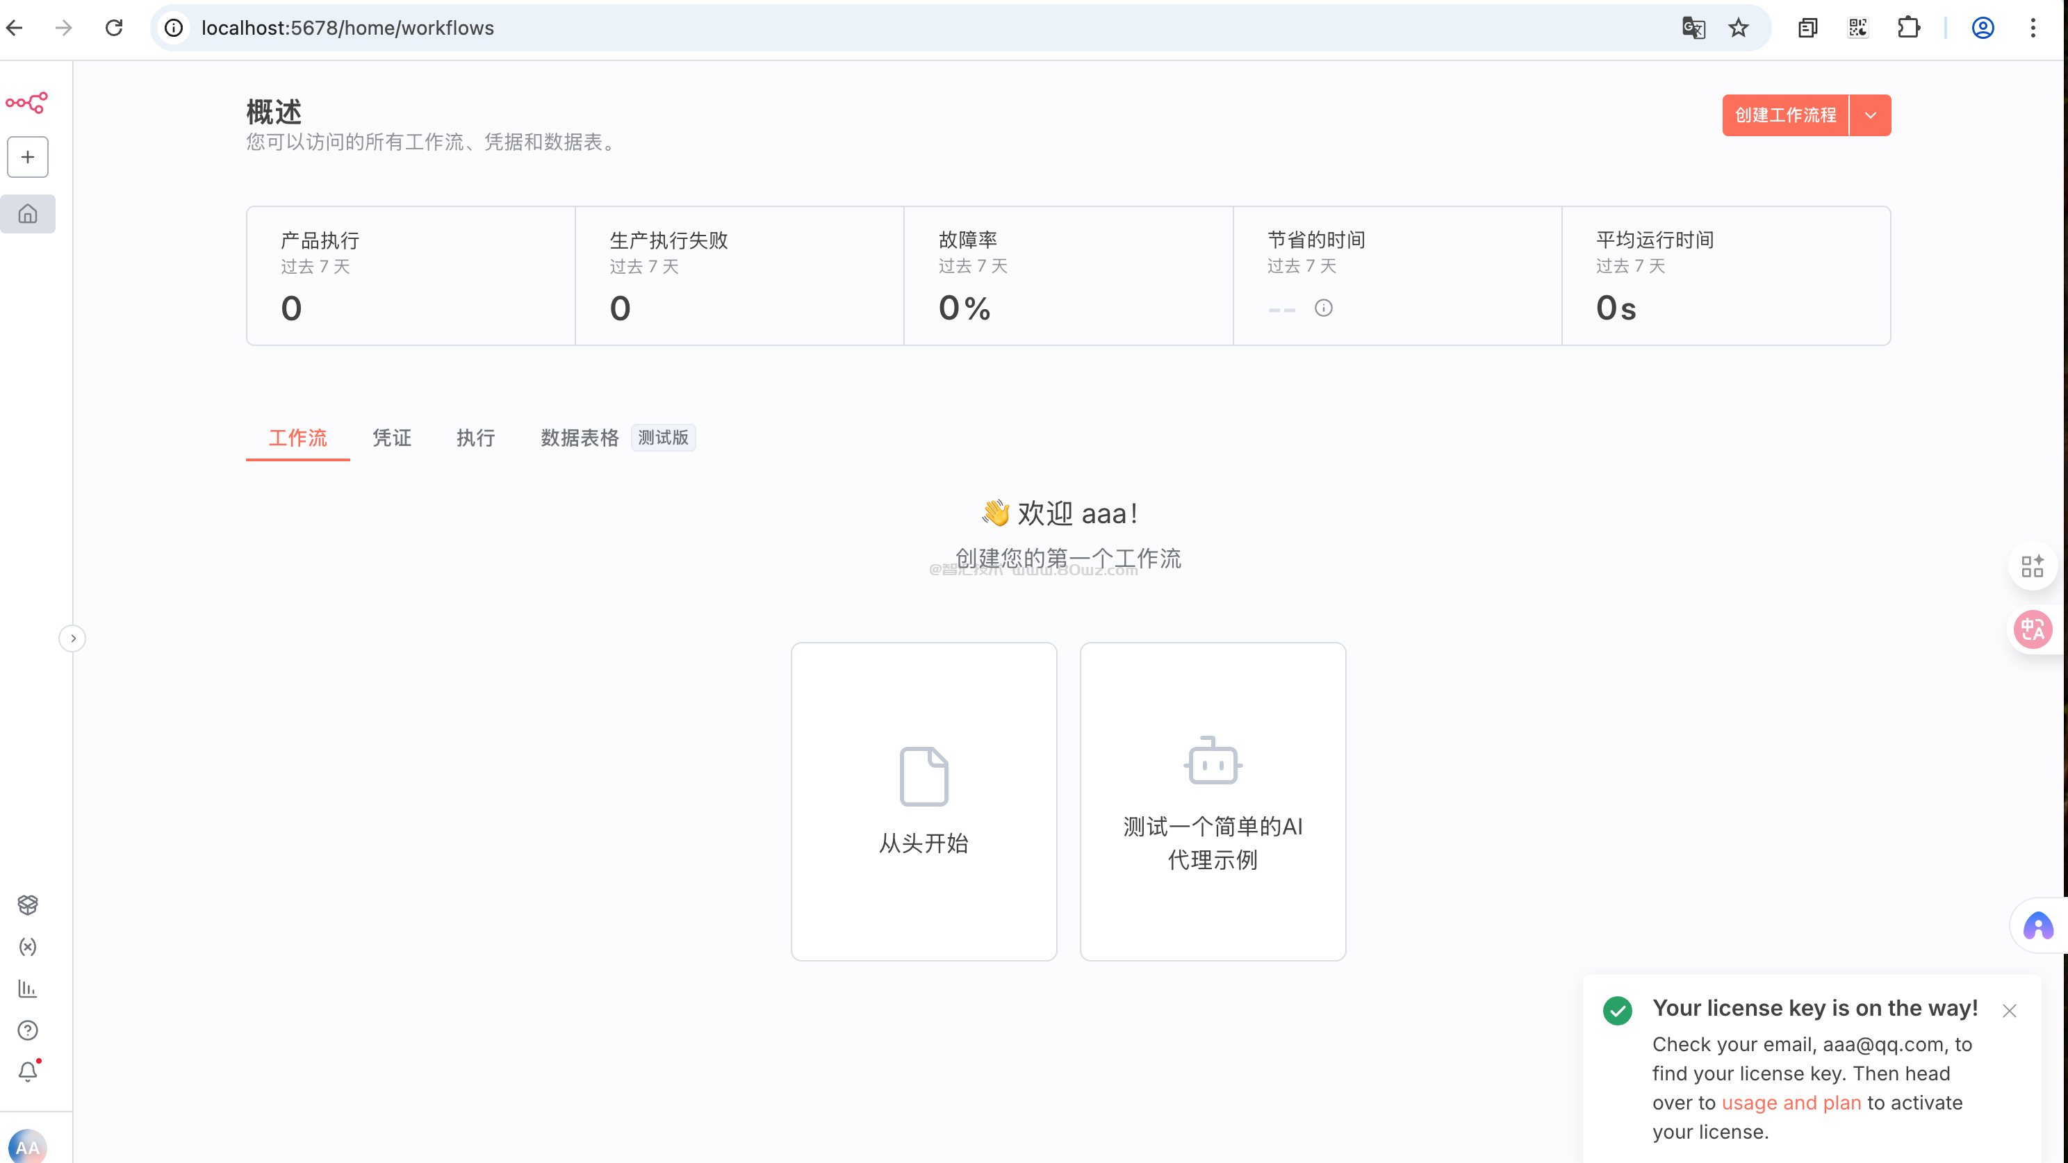The width and height of the screenshot is (2068, 1163).
Task: Click the time saved info icon
Action: pos(1324,308)
